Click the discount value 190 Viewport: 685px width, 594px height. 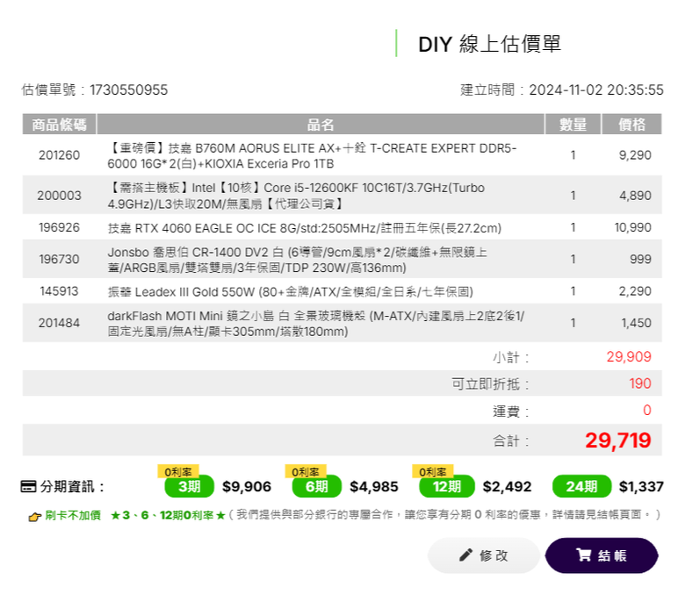click(640, 383)
